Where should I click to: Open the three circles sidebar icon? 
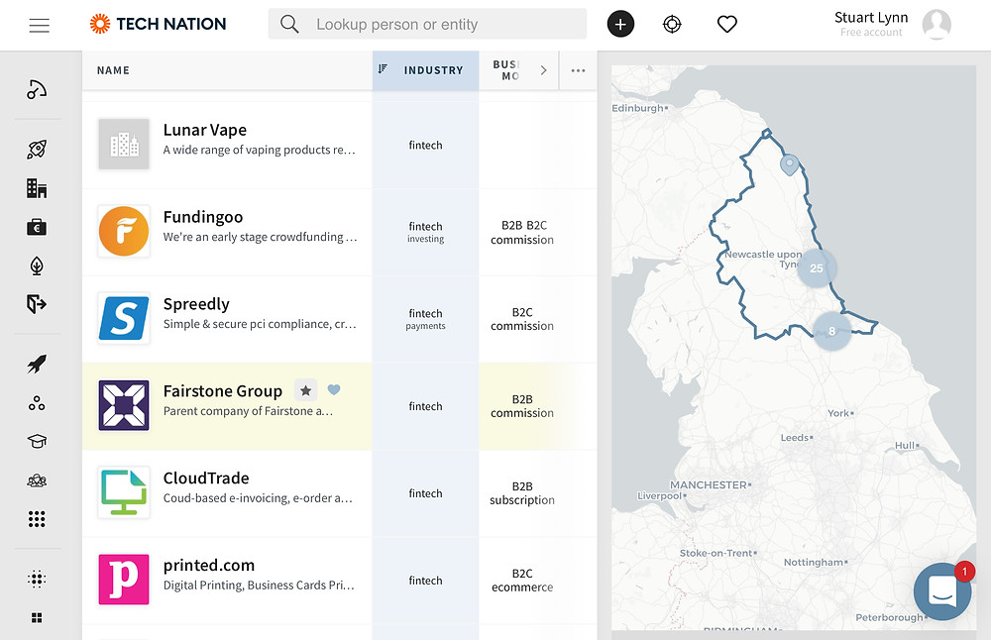click(x=37, y=403)
